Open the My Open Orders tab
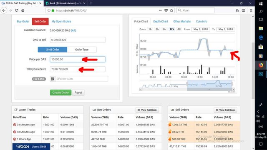The width and height of the screenshot is (267, 150). coord(61,21)
